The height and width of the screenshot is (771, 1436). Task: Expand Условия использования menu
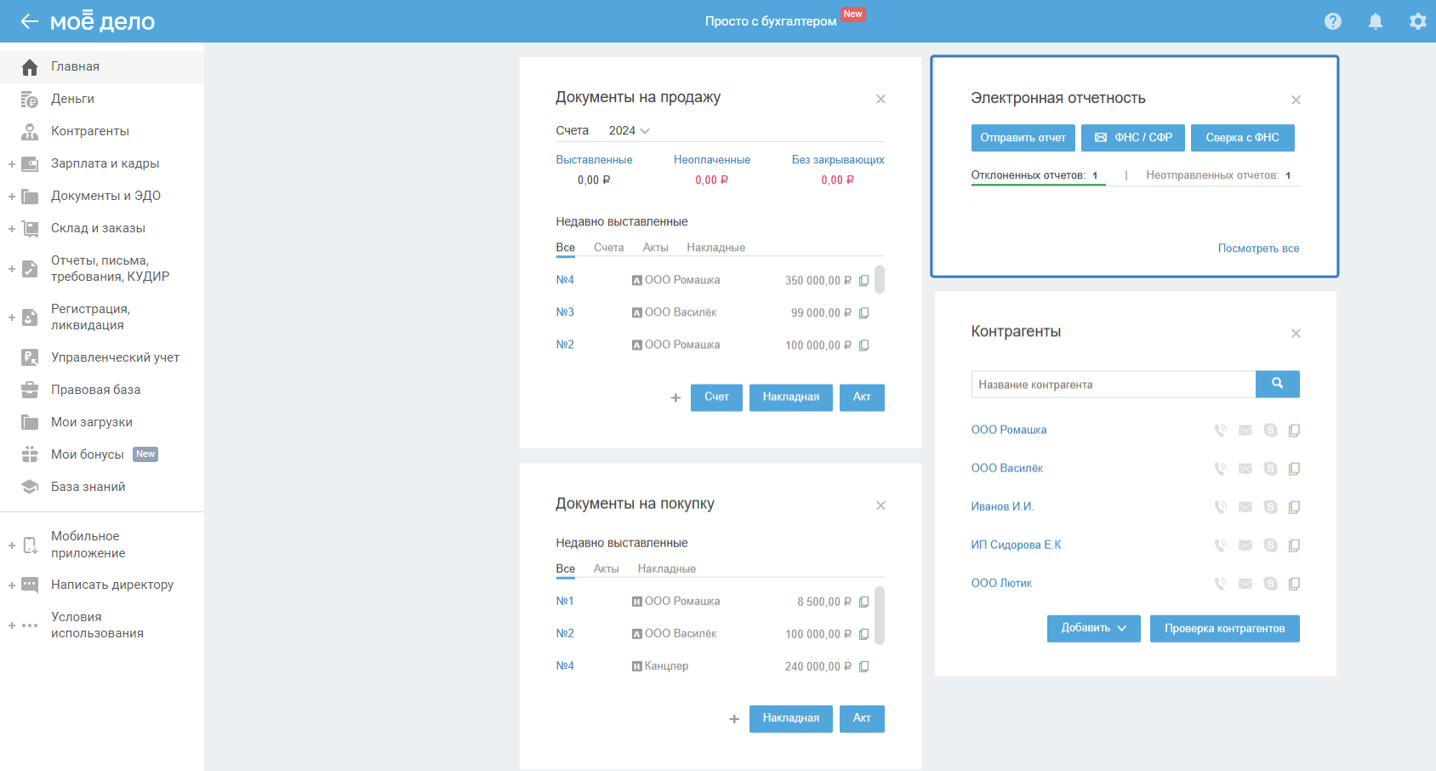coord(12,625)
